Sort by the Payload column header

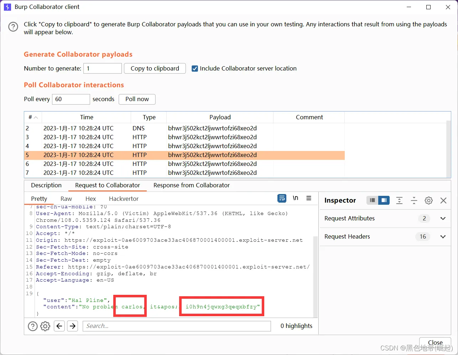pyautogui.click(x=220, y=117)
